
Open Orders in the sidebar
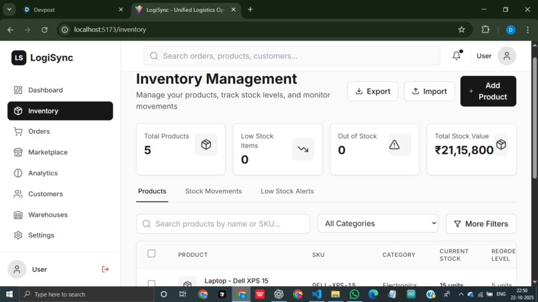point(60,131)
